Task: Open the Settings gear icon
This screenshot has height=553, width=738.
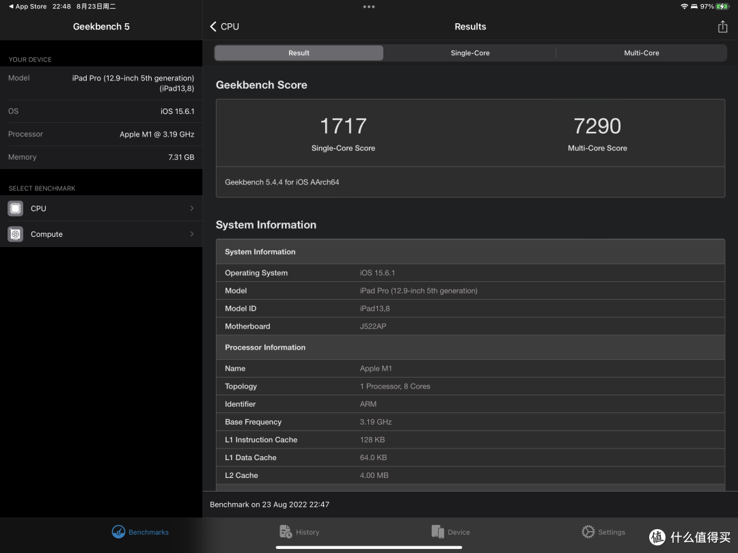Action: pos(588,532)
